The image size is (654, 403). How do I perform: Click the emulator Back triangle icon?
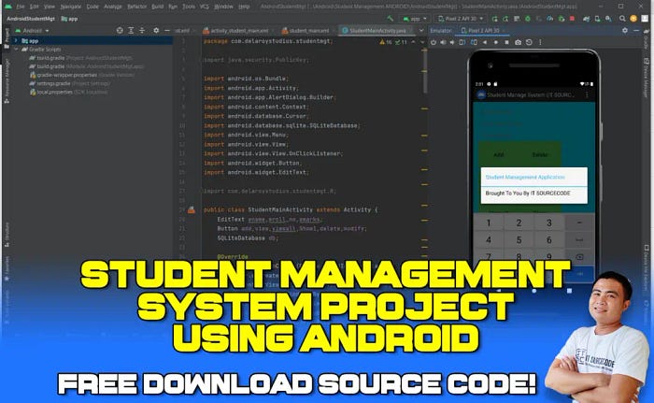point(485,42)
